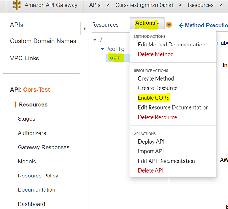Select the GET method under /config
Image resolution: width=228 pixels, height=209 pixels.
pos(115,58)
